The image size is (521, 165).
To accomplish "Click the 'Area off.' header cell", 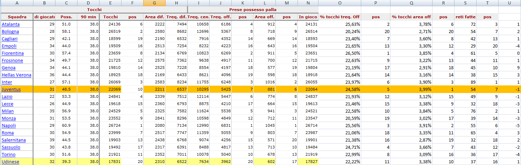I will 264,17.
